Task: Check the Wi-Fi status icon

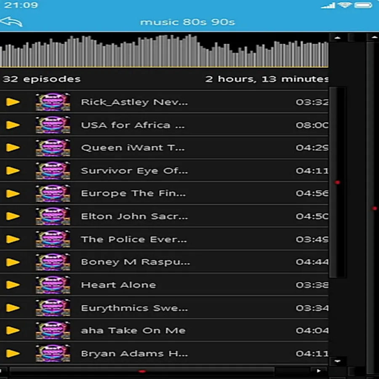Action: pyautogui.click(x=344, y=5)
